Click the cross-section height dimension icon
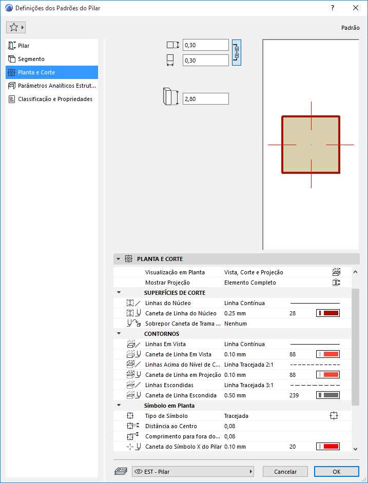The height and width of the screenshot is (483, 368). pyautogui.click(x=173, y=45)
